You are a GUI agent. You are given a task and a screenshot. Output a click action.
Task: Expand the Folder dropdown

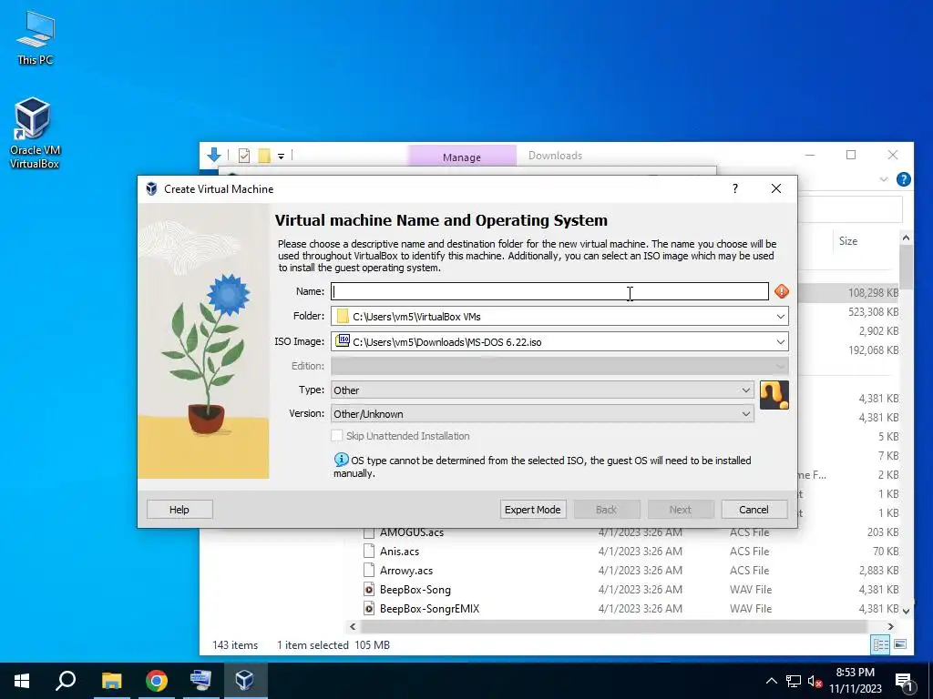780,316
